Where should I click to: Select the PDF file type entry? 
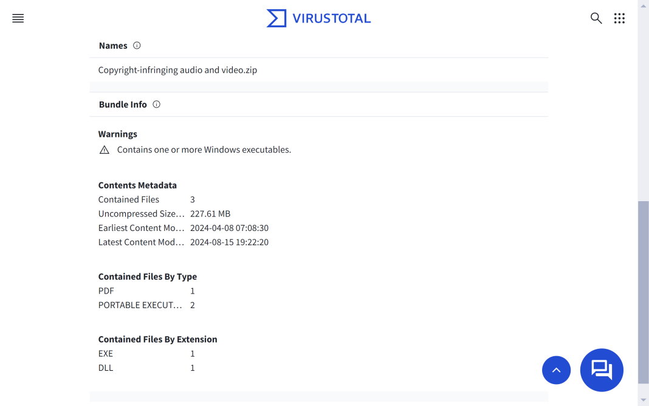tap(106, 291)
